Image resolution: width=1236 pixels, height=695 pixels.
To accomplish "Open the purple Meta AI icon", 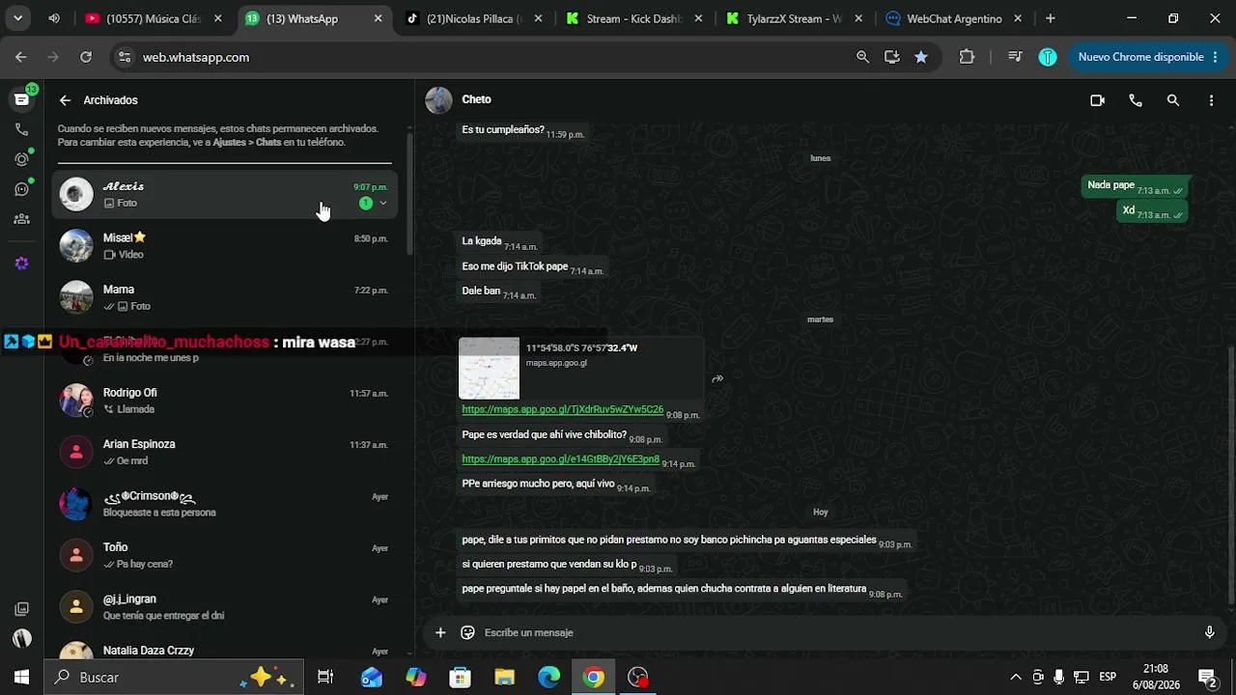I will 21,264.
